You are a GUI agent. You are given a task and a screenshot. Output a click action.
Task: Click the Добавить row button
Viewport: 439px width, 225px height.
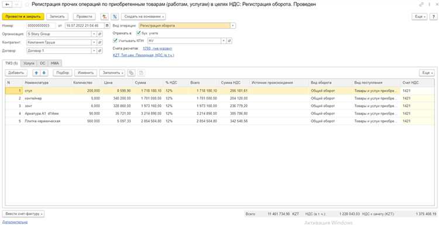pos(16,73)
